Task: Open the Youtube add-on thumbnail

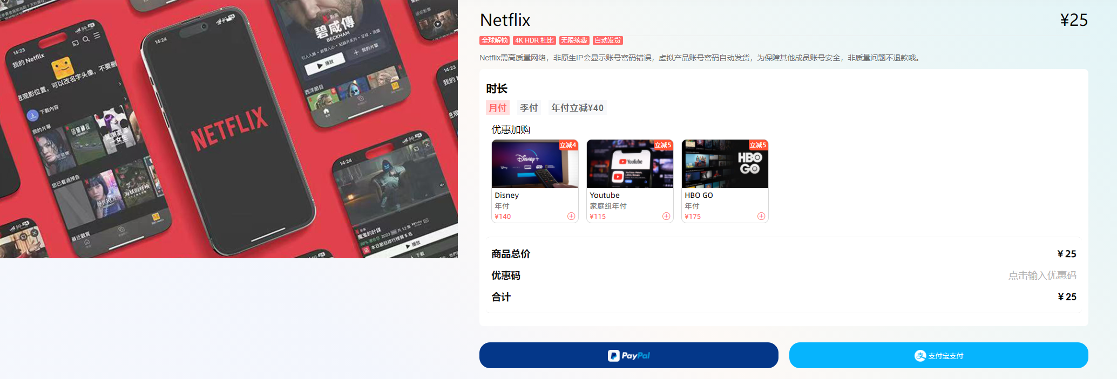Action: pos(630,164)
